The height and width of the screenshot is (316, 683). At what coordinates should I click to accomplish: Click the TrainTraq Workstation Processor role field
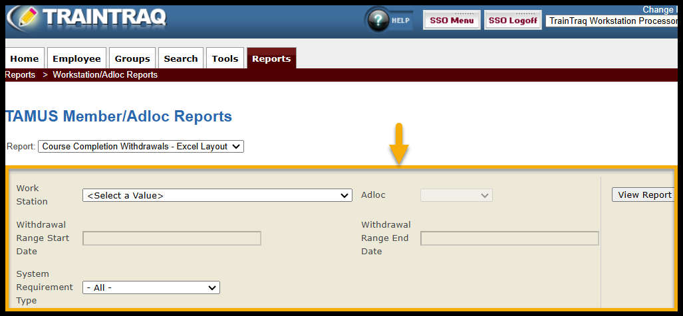point(612,21)
